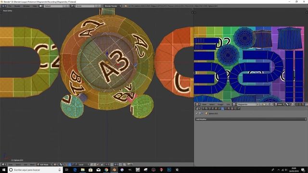Add new screen layout with plus button

click(x=64, y=6)
